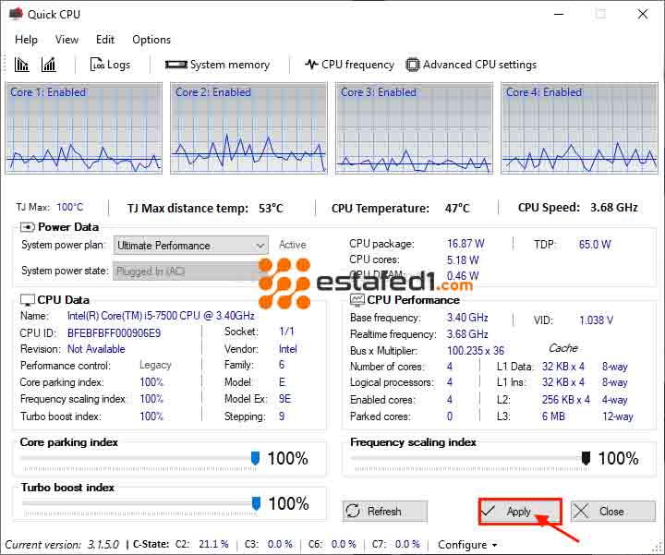Click the Apply button
The width and height of the screenshot is (665, 555).
click(520, 512)
